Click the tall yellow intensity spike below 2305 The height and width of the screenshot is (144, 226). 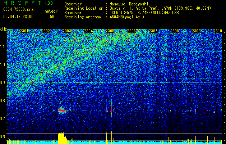click(111, 138)
